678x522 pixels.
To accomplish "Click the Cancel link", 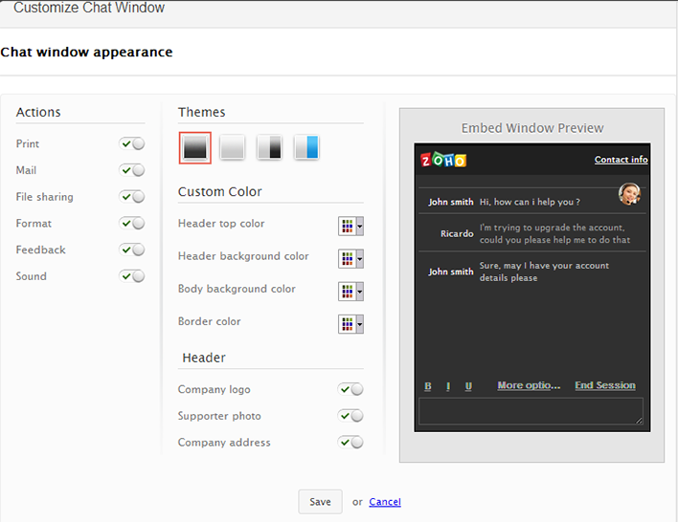I will (385, 502).
